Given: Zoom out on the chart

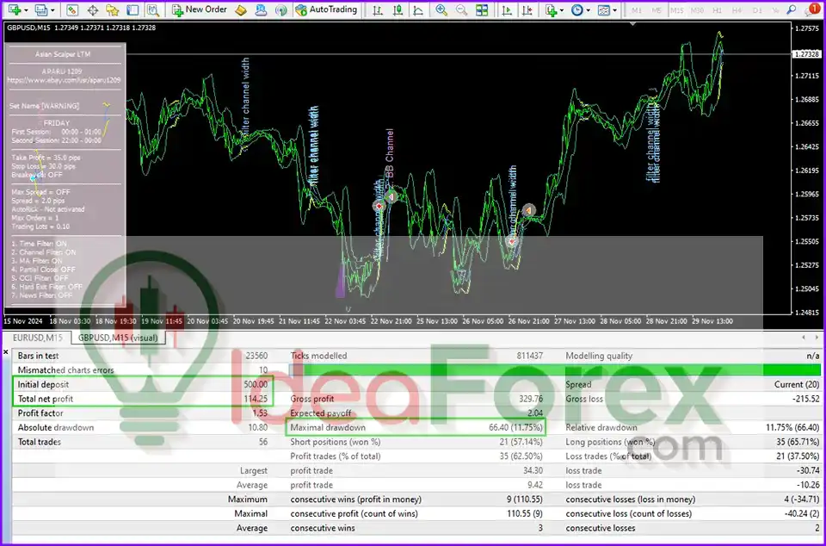Looking at the screenshot, I should pos(461,10).
